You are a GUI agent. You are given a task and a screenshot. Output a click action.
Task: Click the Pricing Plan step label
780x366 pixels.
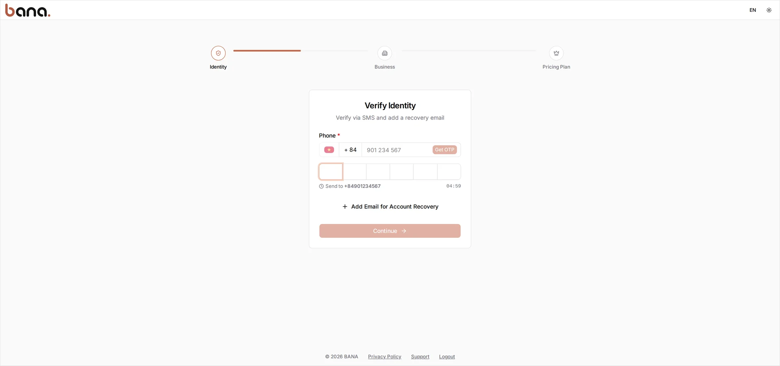pyautogui.click(x=556, y=67)
